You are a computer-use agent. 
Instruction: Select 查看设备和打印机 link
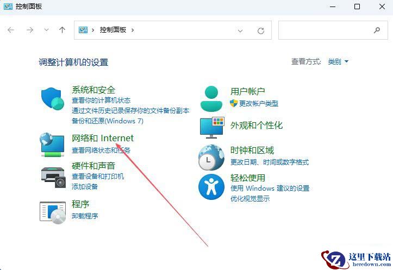pos(98,177)
